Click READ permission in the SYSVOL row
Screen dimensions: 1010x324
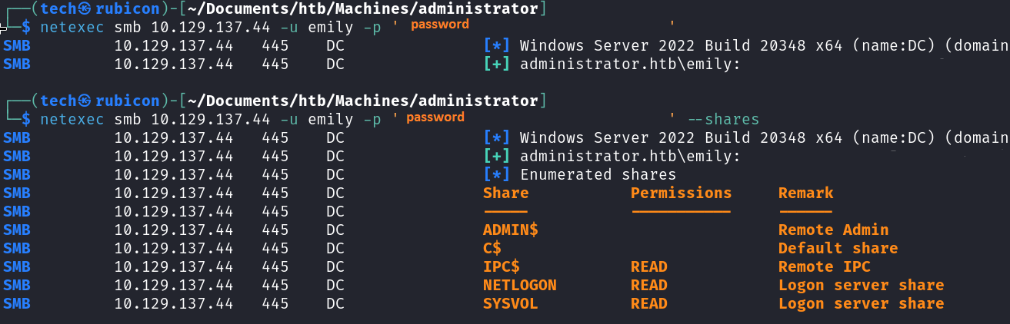pos(648,303)
